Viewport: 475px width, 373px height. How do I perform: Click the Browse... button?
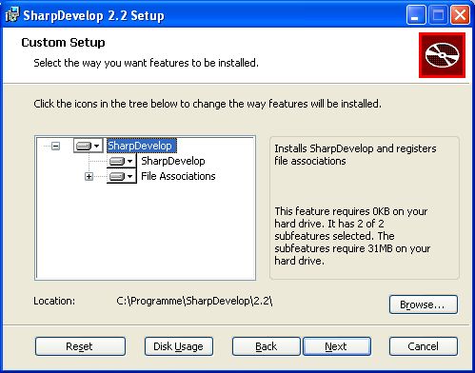tap(424, 304)
